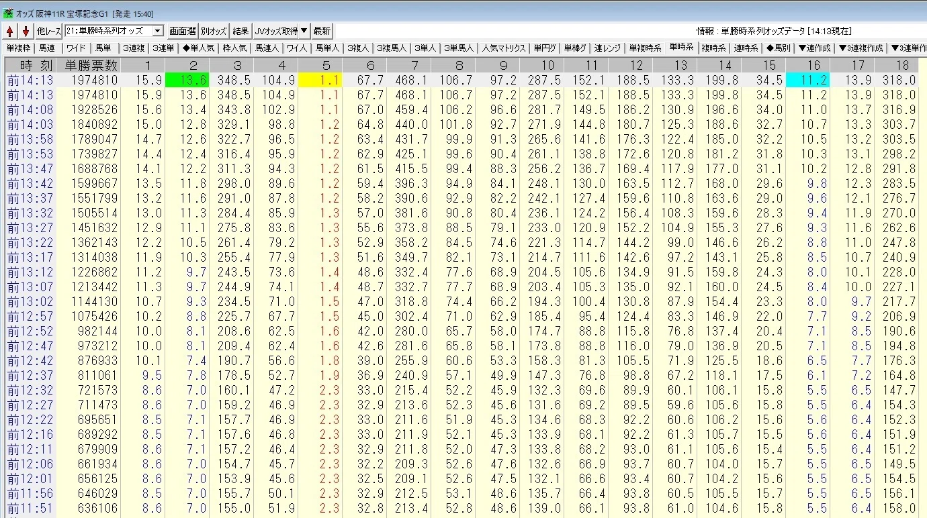Open the 21:単勝時系列オッズ combo box
Image resolution: width=927 pixels, height=518 pixels.
114,31
